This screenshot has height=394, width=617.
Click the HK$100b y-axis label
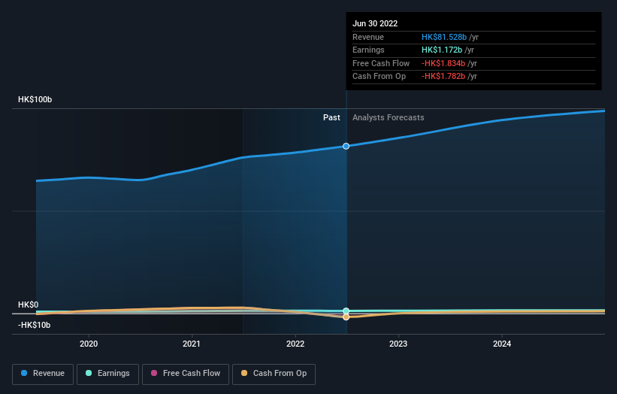click(x=35, y=99)
